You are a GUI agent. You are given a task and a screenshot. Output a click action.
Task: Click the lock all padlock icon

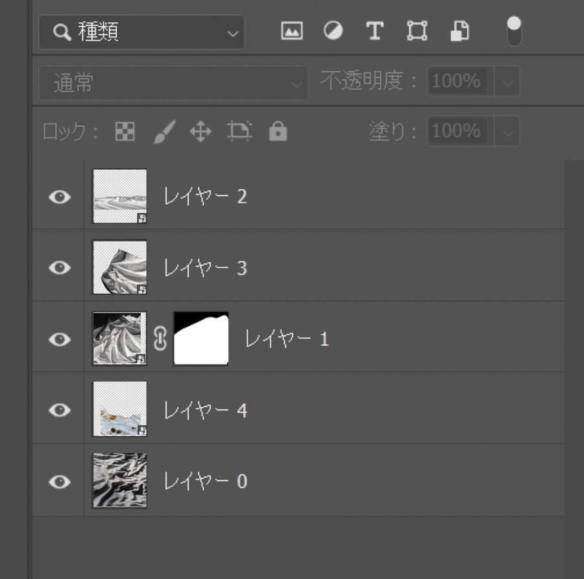click(278, 132)
